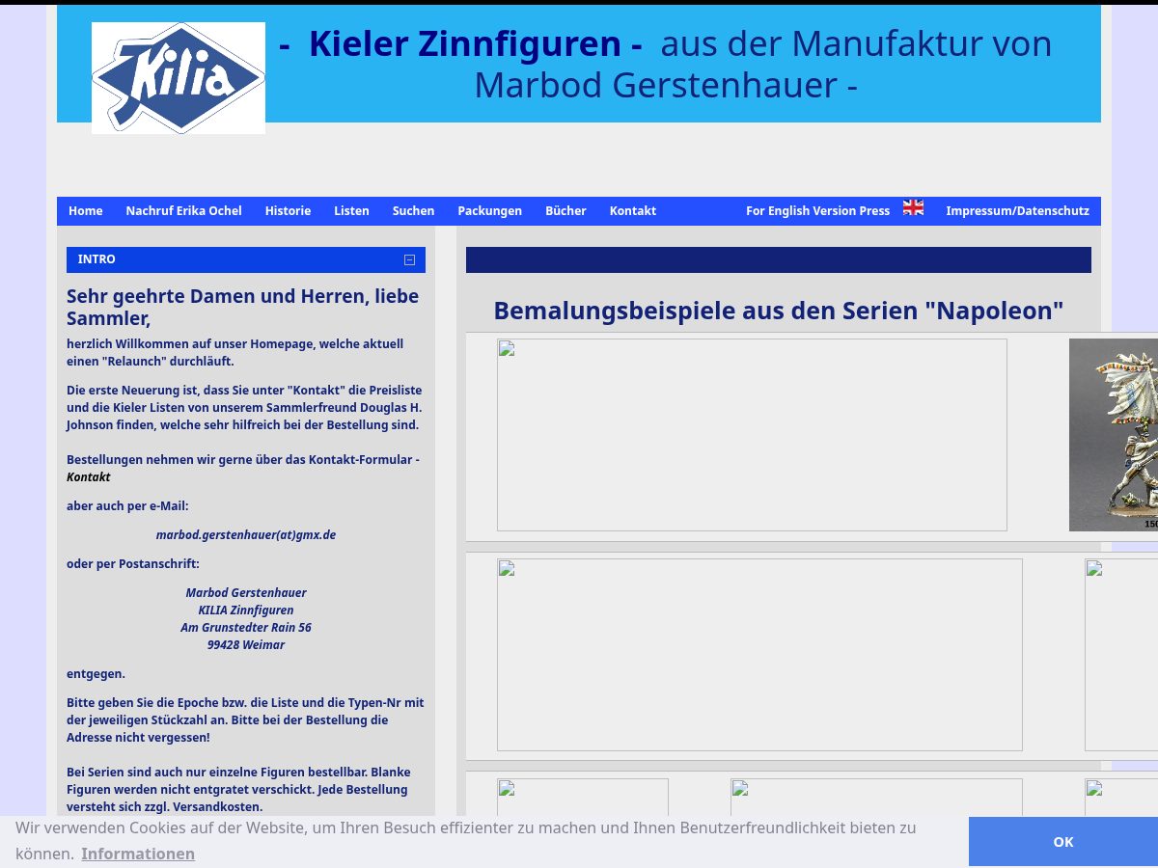Click the heading 'Bemalungsbeispiele aus den Serien "Napoleon"'
The height and width of the screenshot is (868, 1158).
[779, 311]
